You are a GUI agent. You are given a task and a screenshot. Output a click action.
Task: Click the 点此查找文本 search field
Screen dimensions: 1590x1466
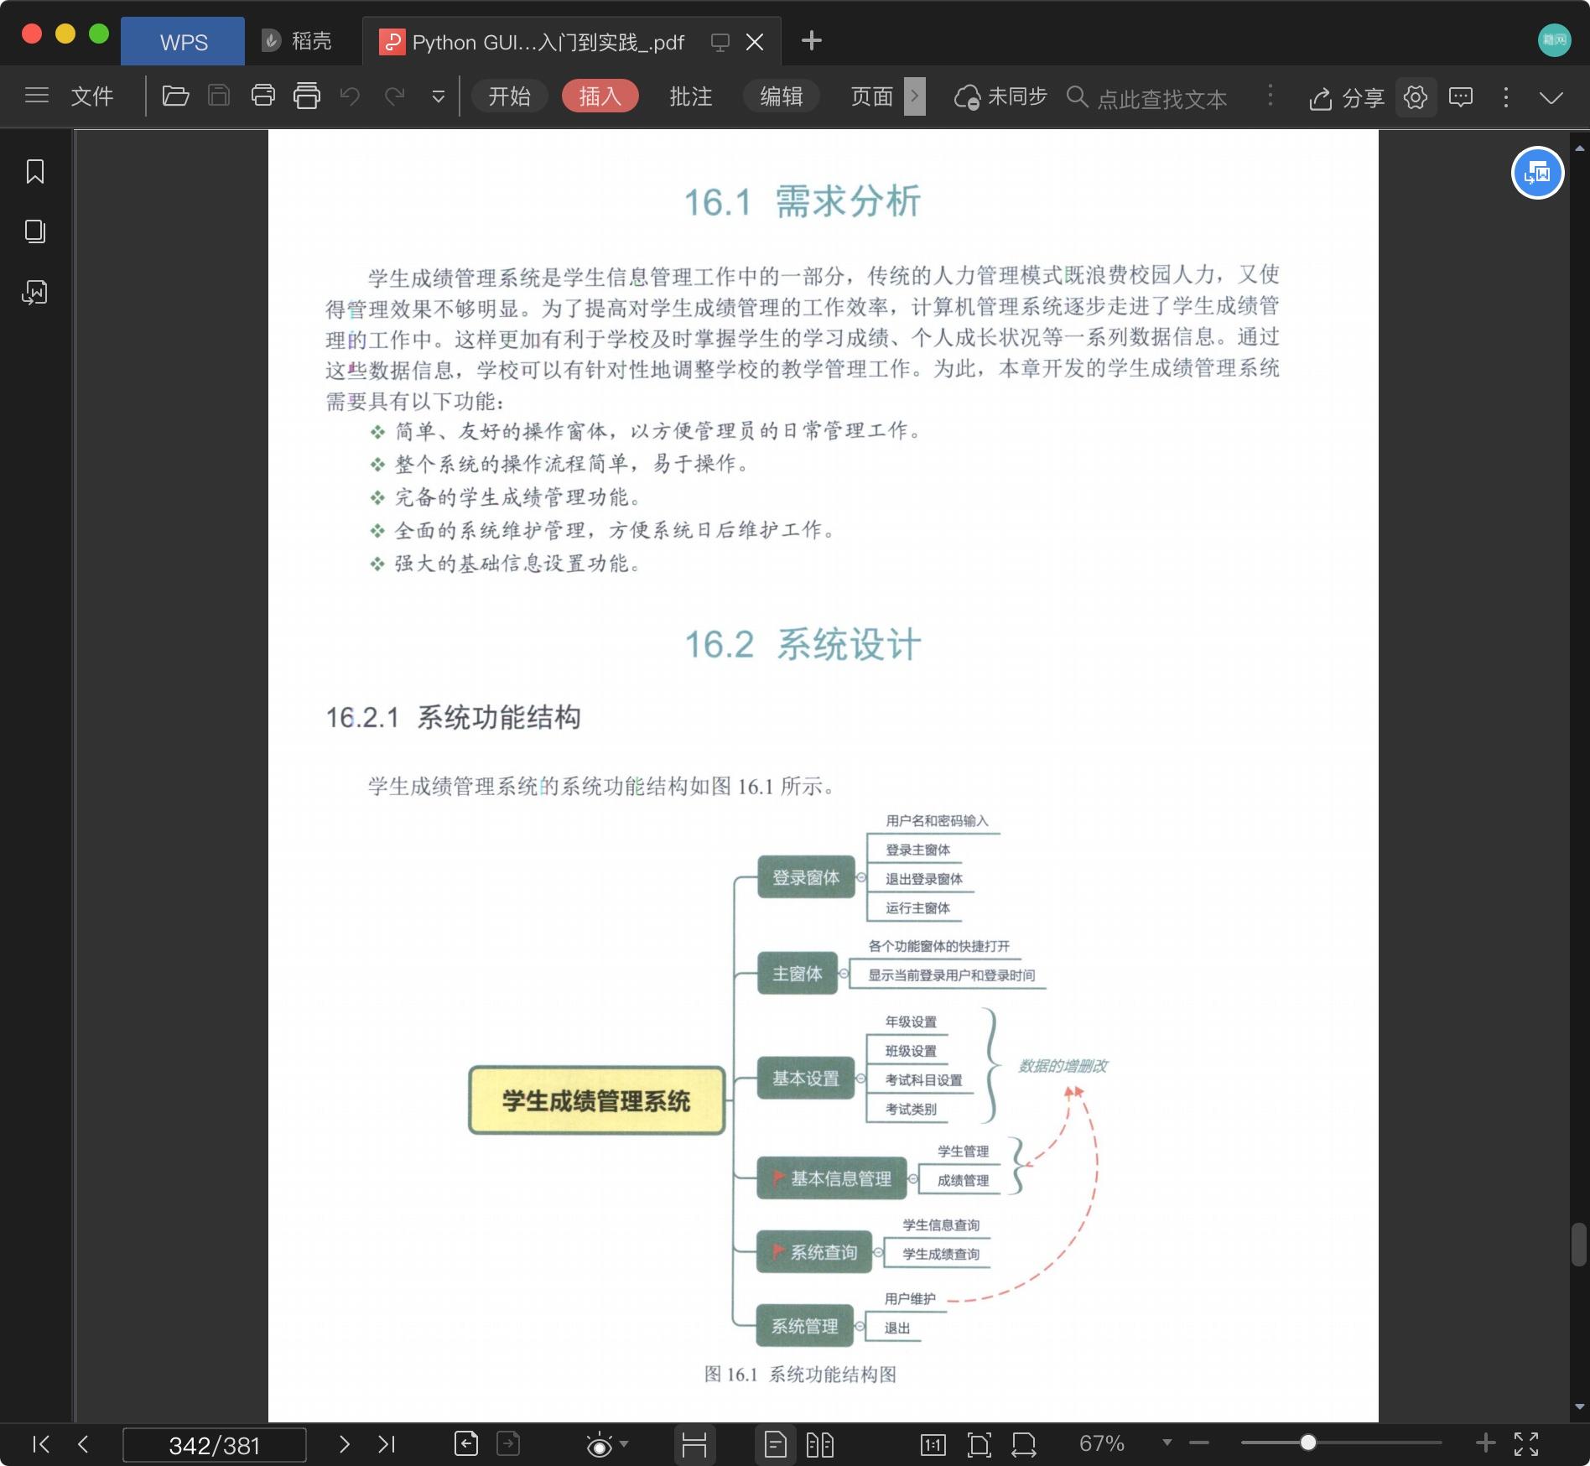pos(1162,99)
